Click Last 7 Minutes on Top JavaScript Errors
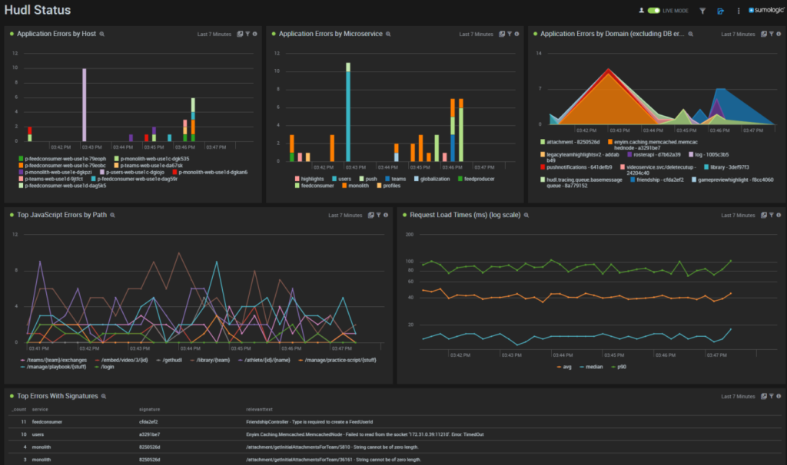Screen dimensions: 787x465 click(345, 215)
